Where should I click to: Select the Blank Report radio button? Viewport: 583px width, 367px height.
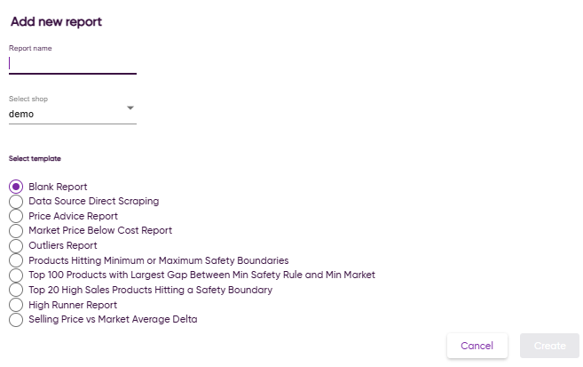tap(16, 187)
